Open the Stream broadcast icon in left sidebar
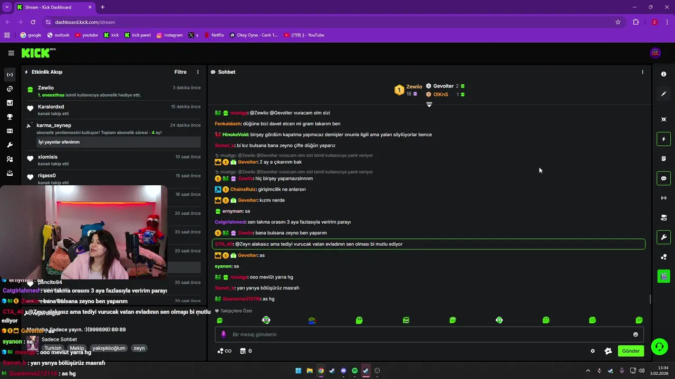Screen dimensions: 675x379 point(9,75)
